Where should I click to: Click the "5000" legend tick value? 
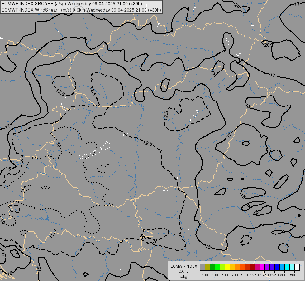pos(294,275)
